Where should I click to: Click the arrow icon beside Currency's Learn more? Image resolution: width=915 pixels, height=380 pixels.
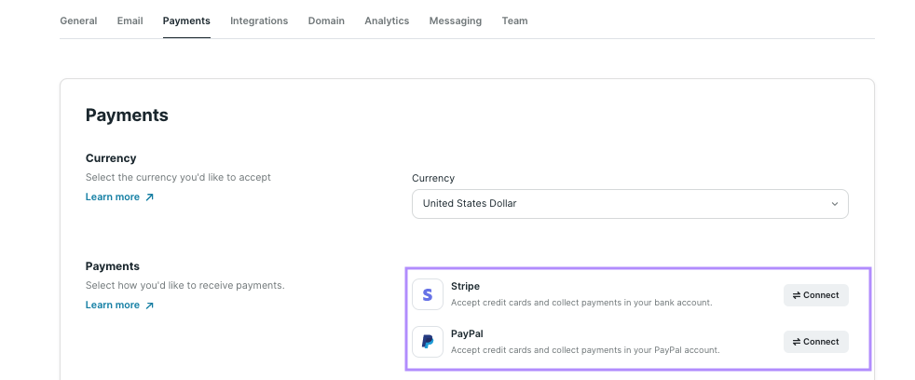click(x=149, y=197)
